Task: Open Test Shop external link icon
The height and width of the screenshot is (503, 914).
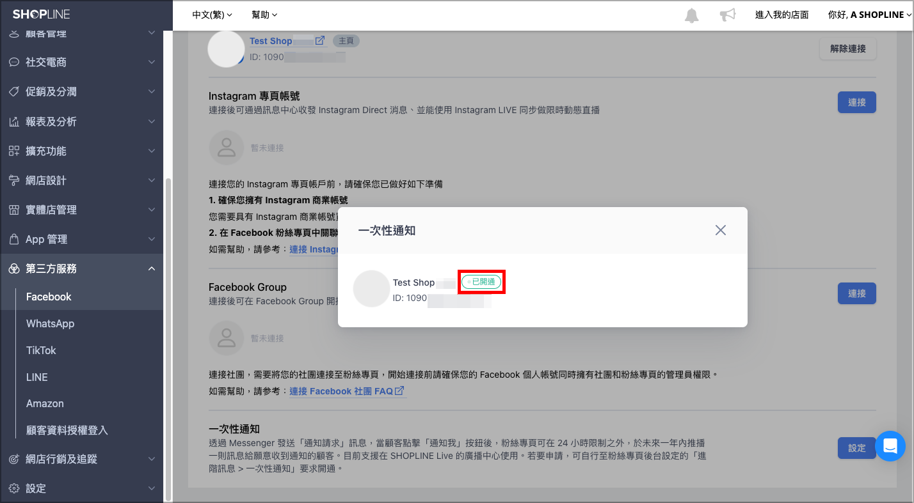Action: pos(320,40)
